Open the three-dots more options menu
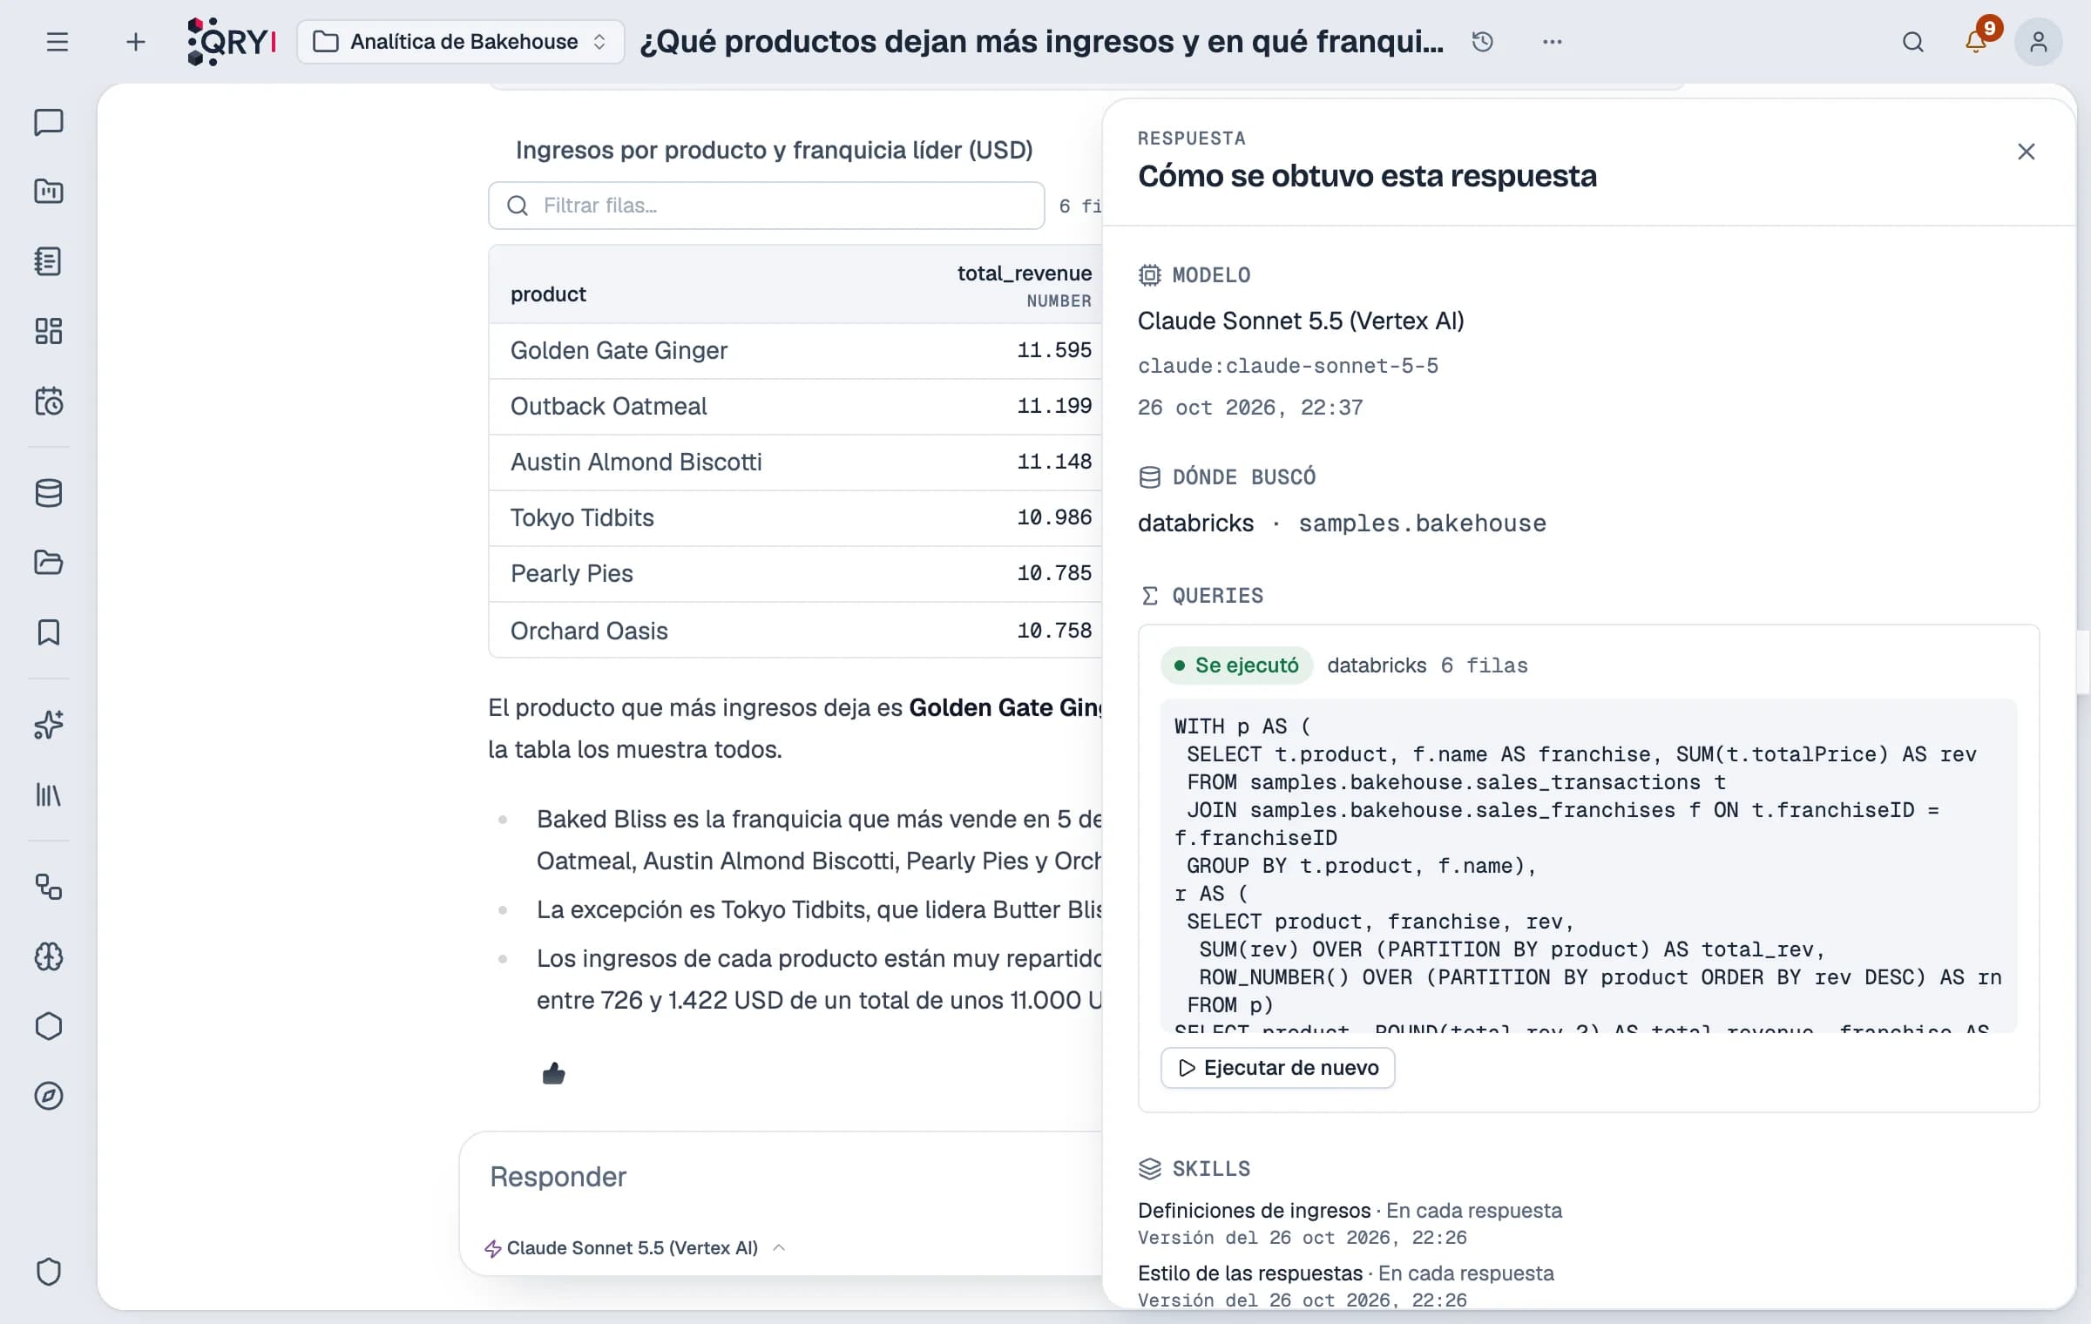Screen dimensions: 2091x1324 pyautogui.click(x=1553, y=42)
